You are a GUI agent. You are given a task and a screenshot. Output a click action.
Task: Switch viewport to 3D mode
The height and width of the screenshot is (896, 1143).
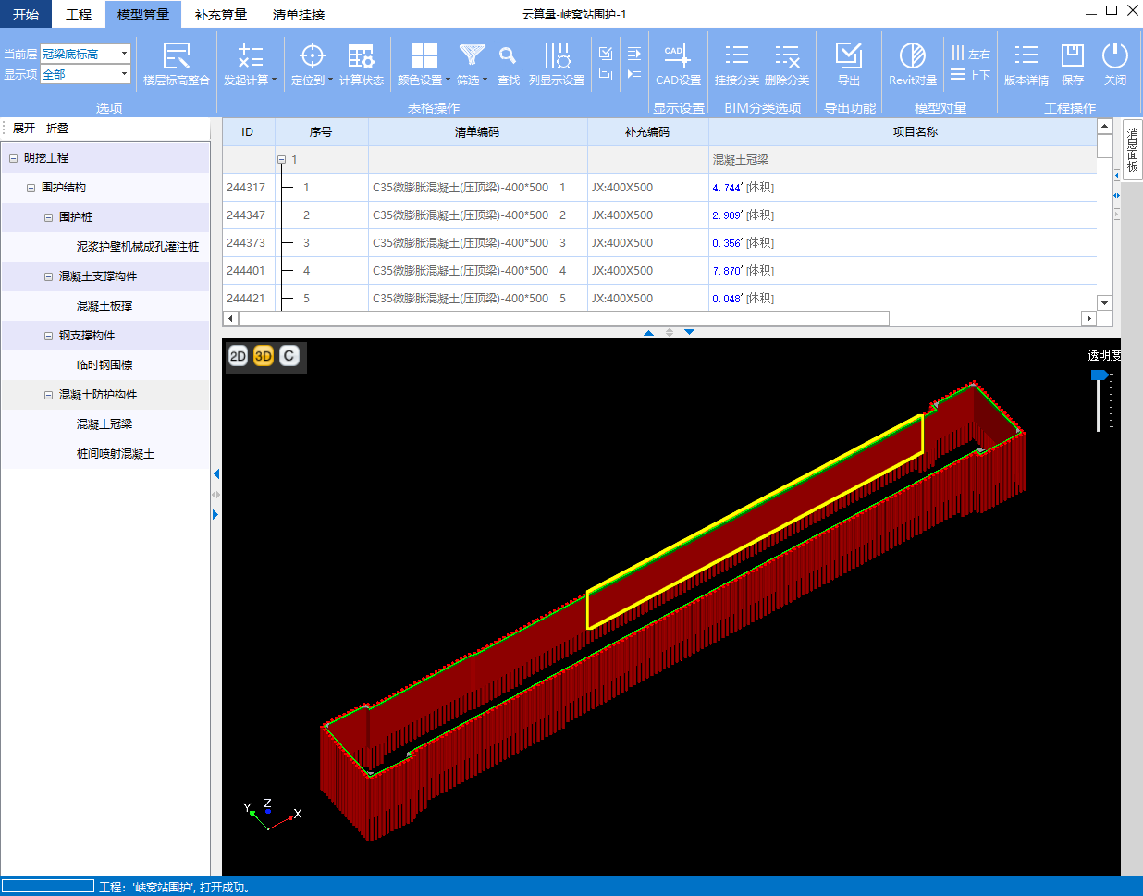[264, 356]
